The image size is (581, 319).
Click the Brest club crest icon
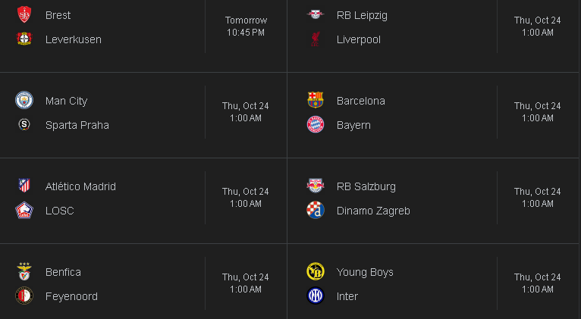[x=24, y=15]
